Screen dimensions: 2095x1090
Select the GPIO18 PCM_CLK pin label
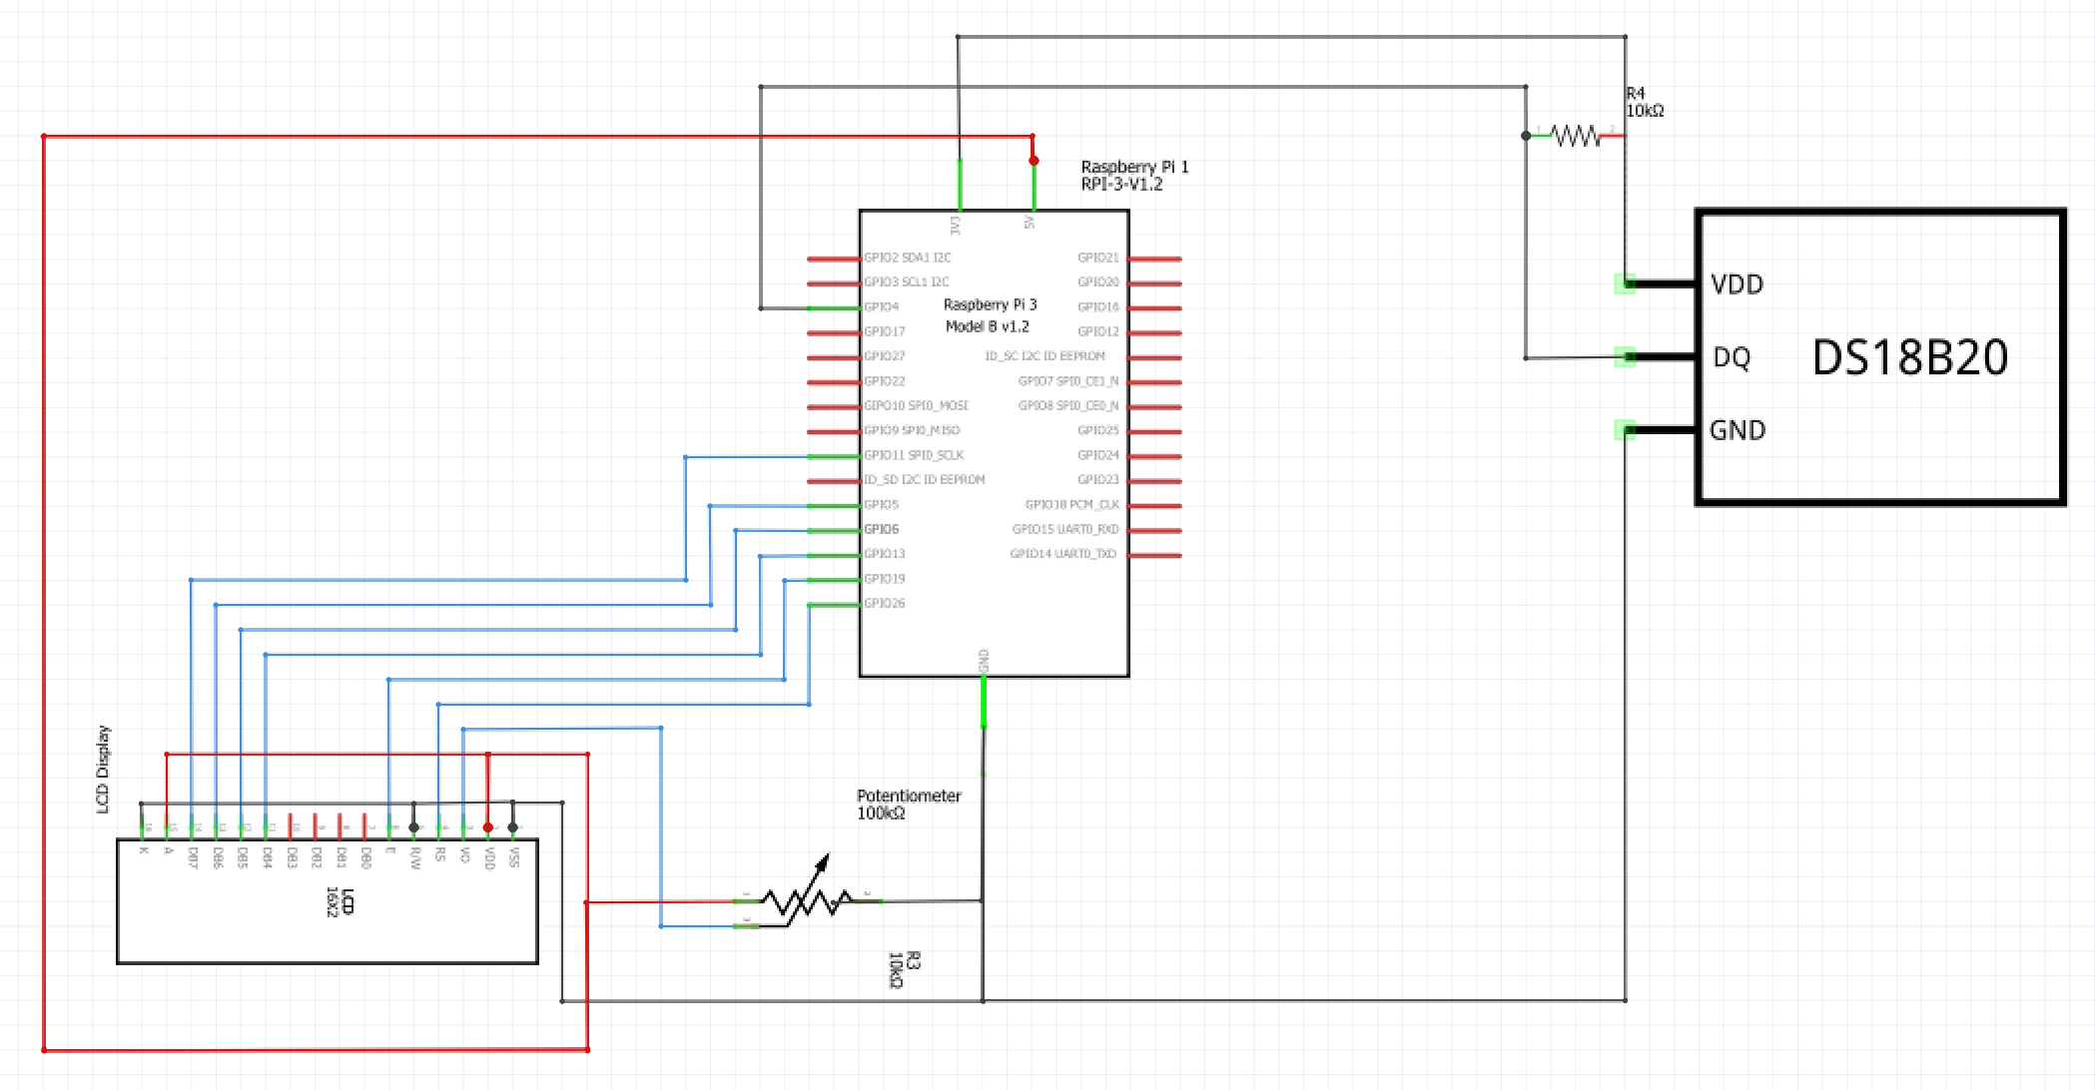(x=1071, y=505)
